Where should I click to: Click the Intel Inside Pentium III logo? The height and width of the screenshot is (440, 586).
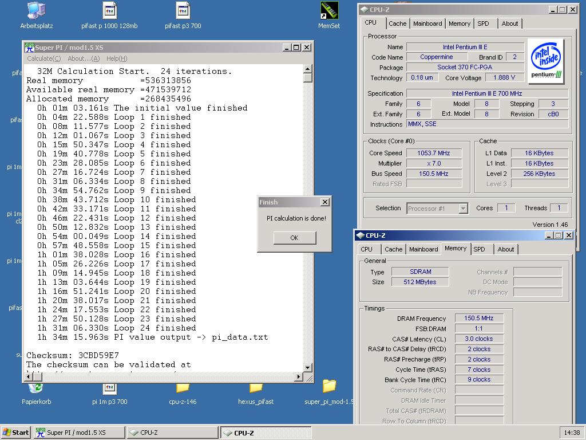(546, 60)
